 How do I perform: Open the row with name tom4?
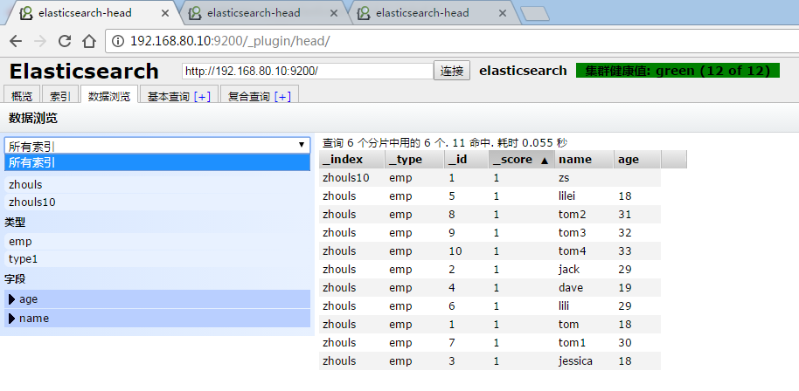pos(490,251)
